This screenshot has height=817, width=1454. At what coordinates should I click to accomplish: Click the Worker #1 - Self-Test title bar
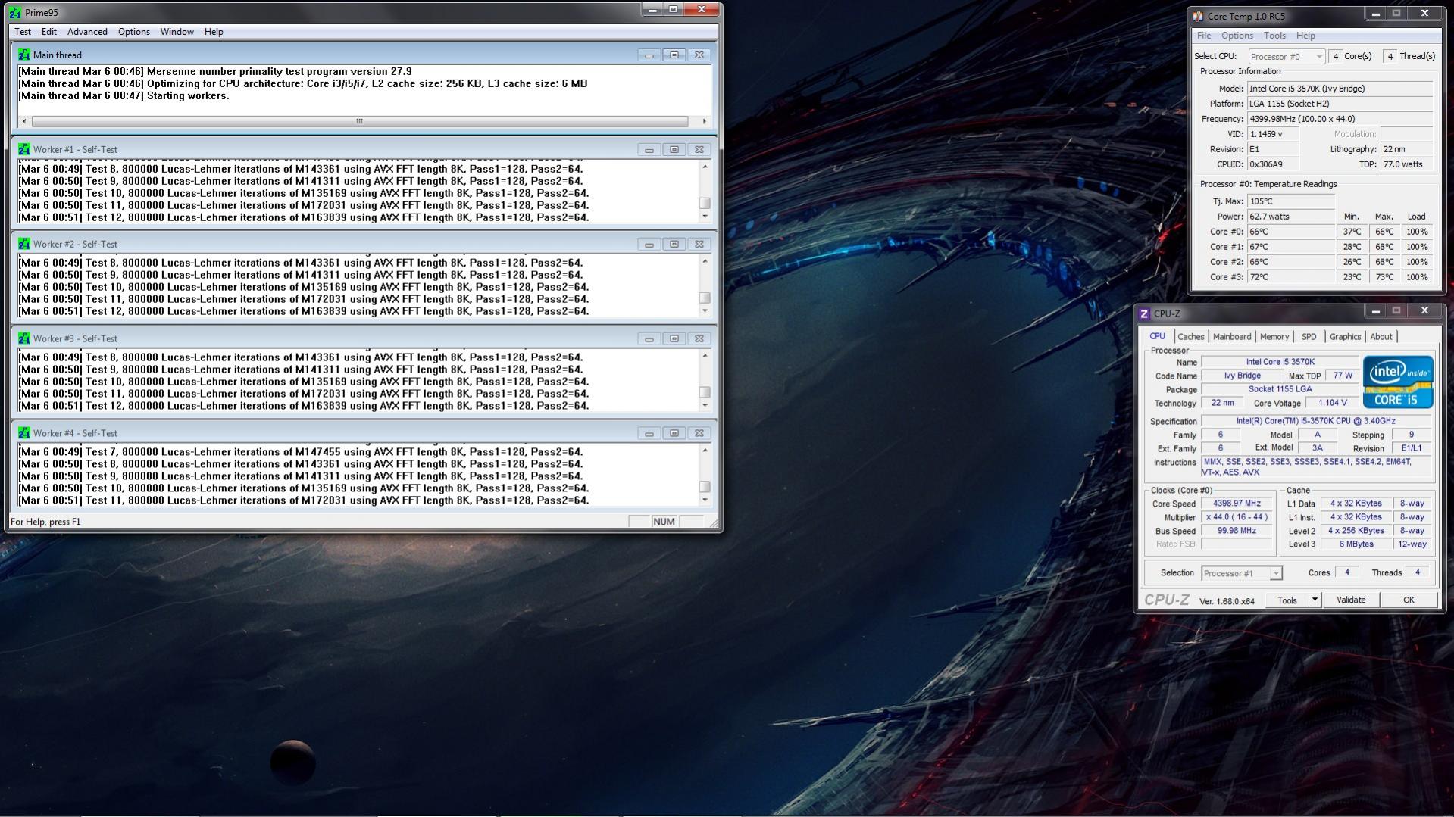(x=364, y=149)
